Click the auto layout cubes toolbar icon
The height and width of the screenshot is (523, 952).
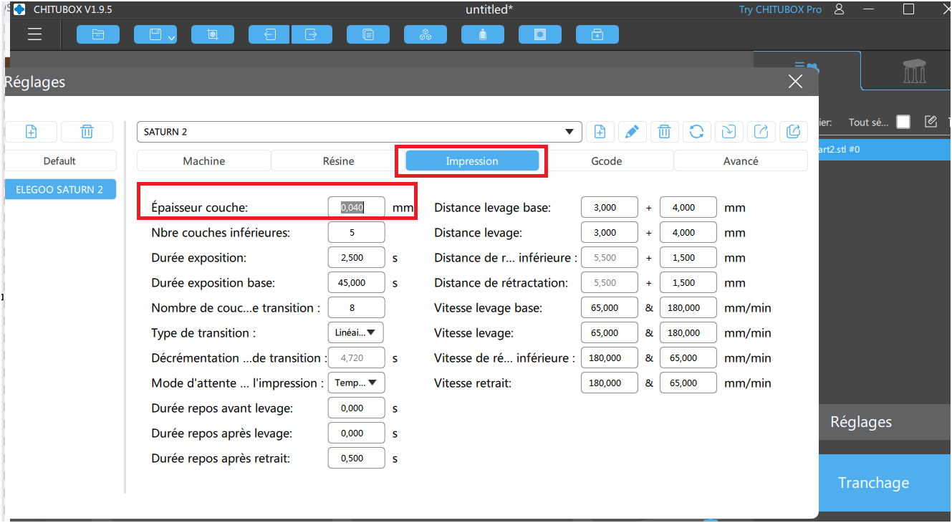[425, 34]
